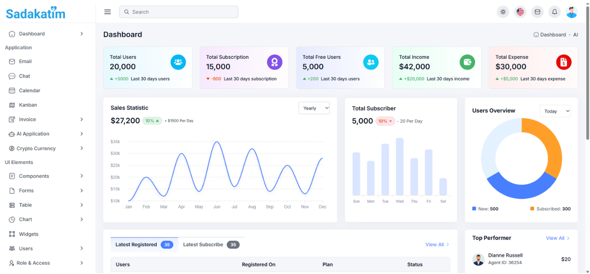
Task: Open the Yearly dropdown in Sales Statistic
Action: tap(314, 108)
